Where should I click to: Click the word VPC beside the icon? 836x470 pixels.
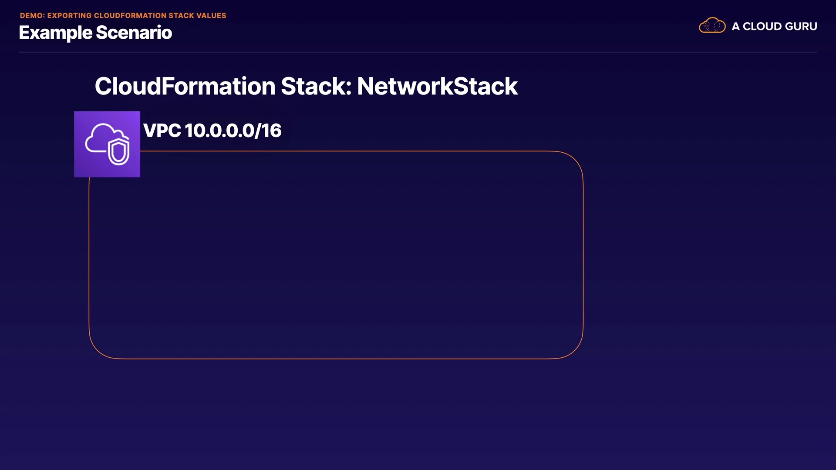click(162, 131)
